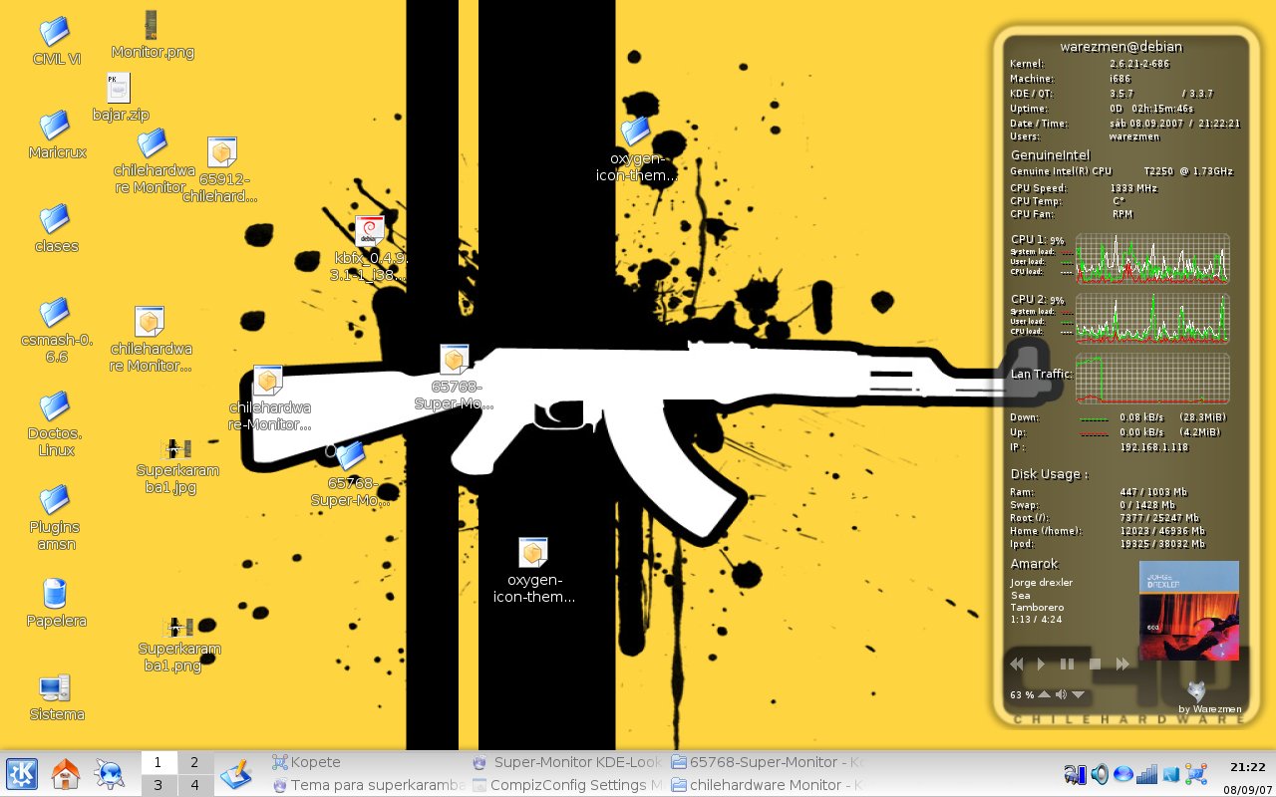Launch the web browser globe icon in the panel

coord(109,773)
